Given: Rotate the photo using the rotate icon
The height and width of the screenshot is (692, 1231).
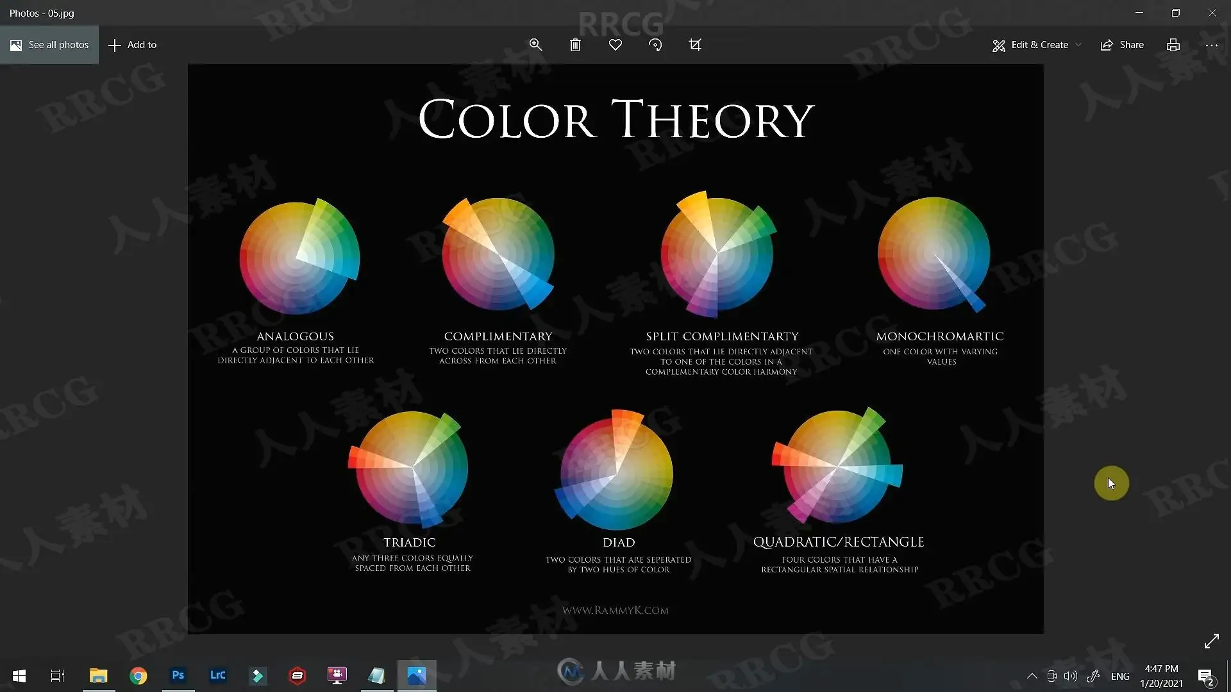Looking at the screenshot, I should pyautogui.click(x=655, y=45).
